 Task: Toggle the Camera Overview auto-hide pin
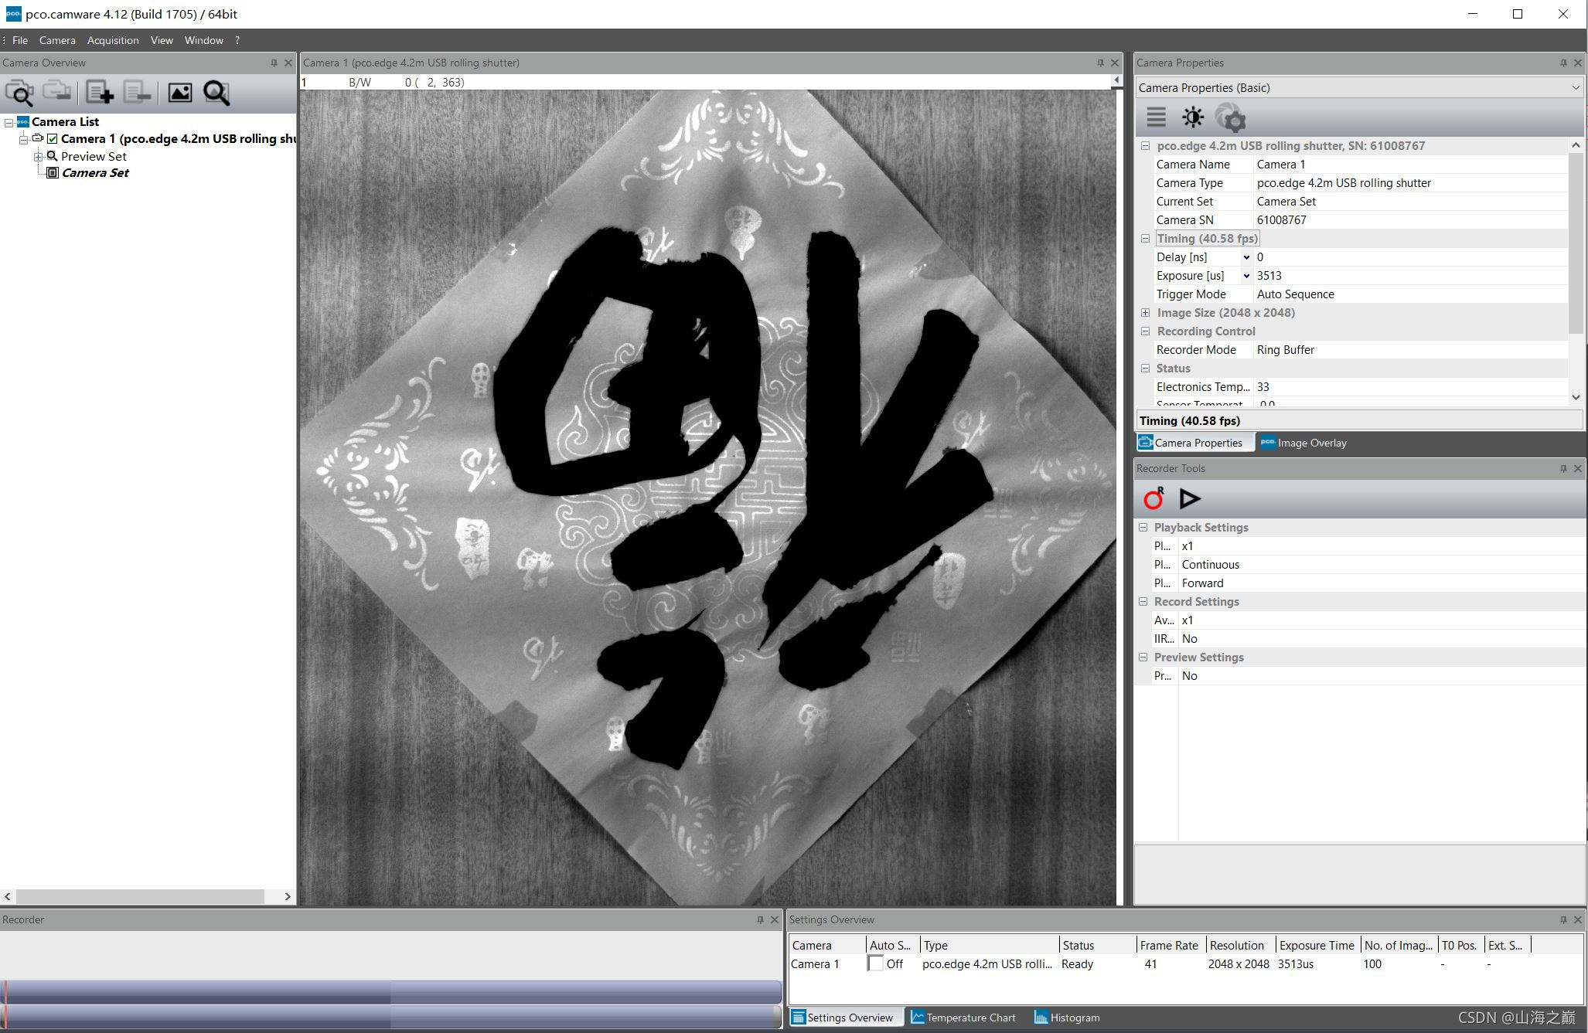[x=274, y=63]
